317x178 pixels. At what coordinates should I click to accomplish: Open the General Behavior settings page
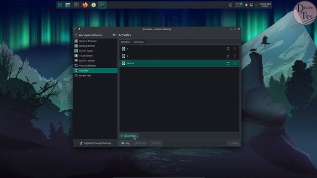[x=95, y=41]
